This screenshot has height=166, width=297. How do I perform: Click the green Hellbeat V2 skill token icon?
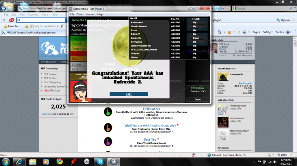tap(108, 112)
